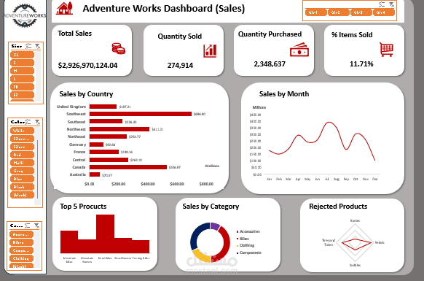Click the Color slicer scrollbar
424x281 pixels.
pos(38,166)
